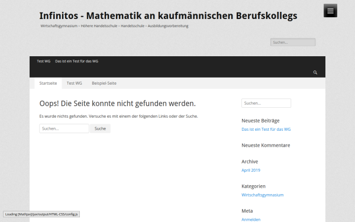355x222 pixels.
Task: Open the hamburger menu icon
Action: tap(330, 11)
